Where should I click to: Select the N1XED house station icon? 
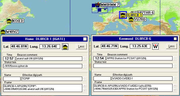[9, 21]
